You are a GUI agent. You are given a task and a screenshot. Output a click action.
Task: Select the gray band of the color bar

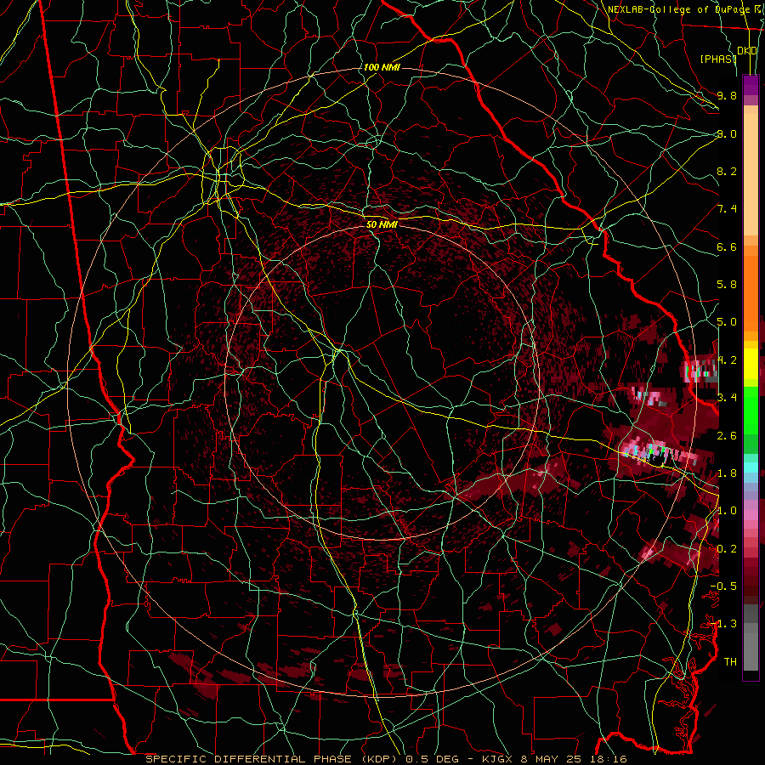(x=751, y=637)
